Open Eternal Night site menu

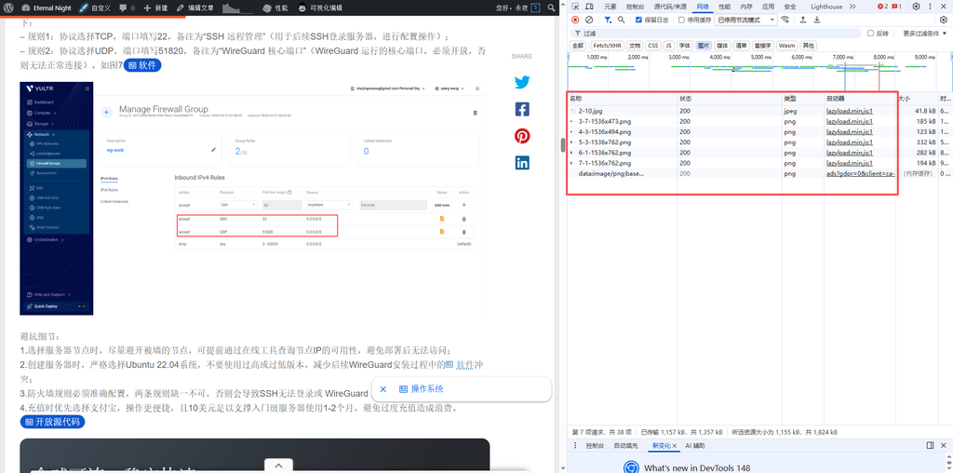coord(47,7)
